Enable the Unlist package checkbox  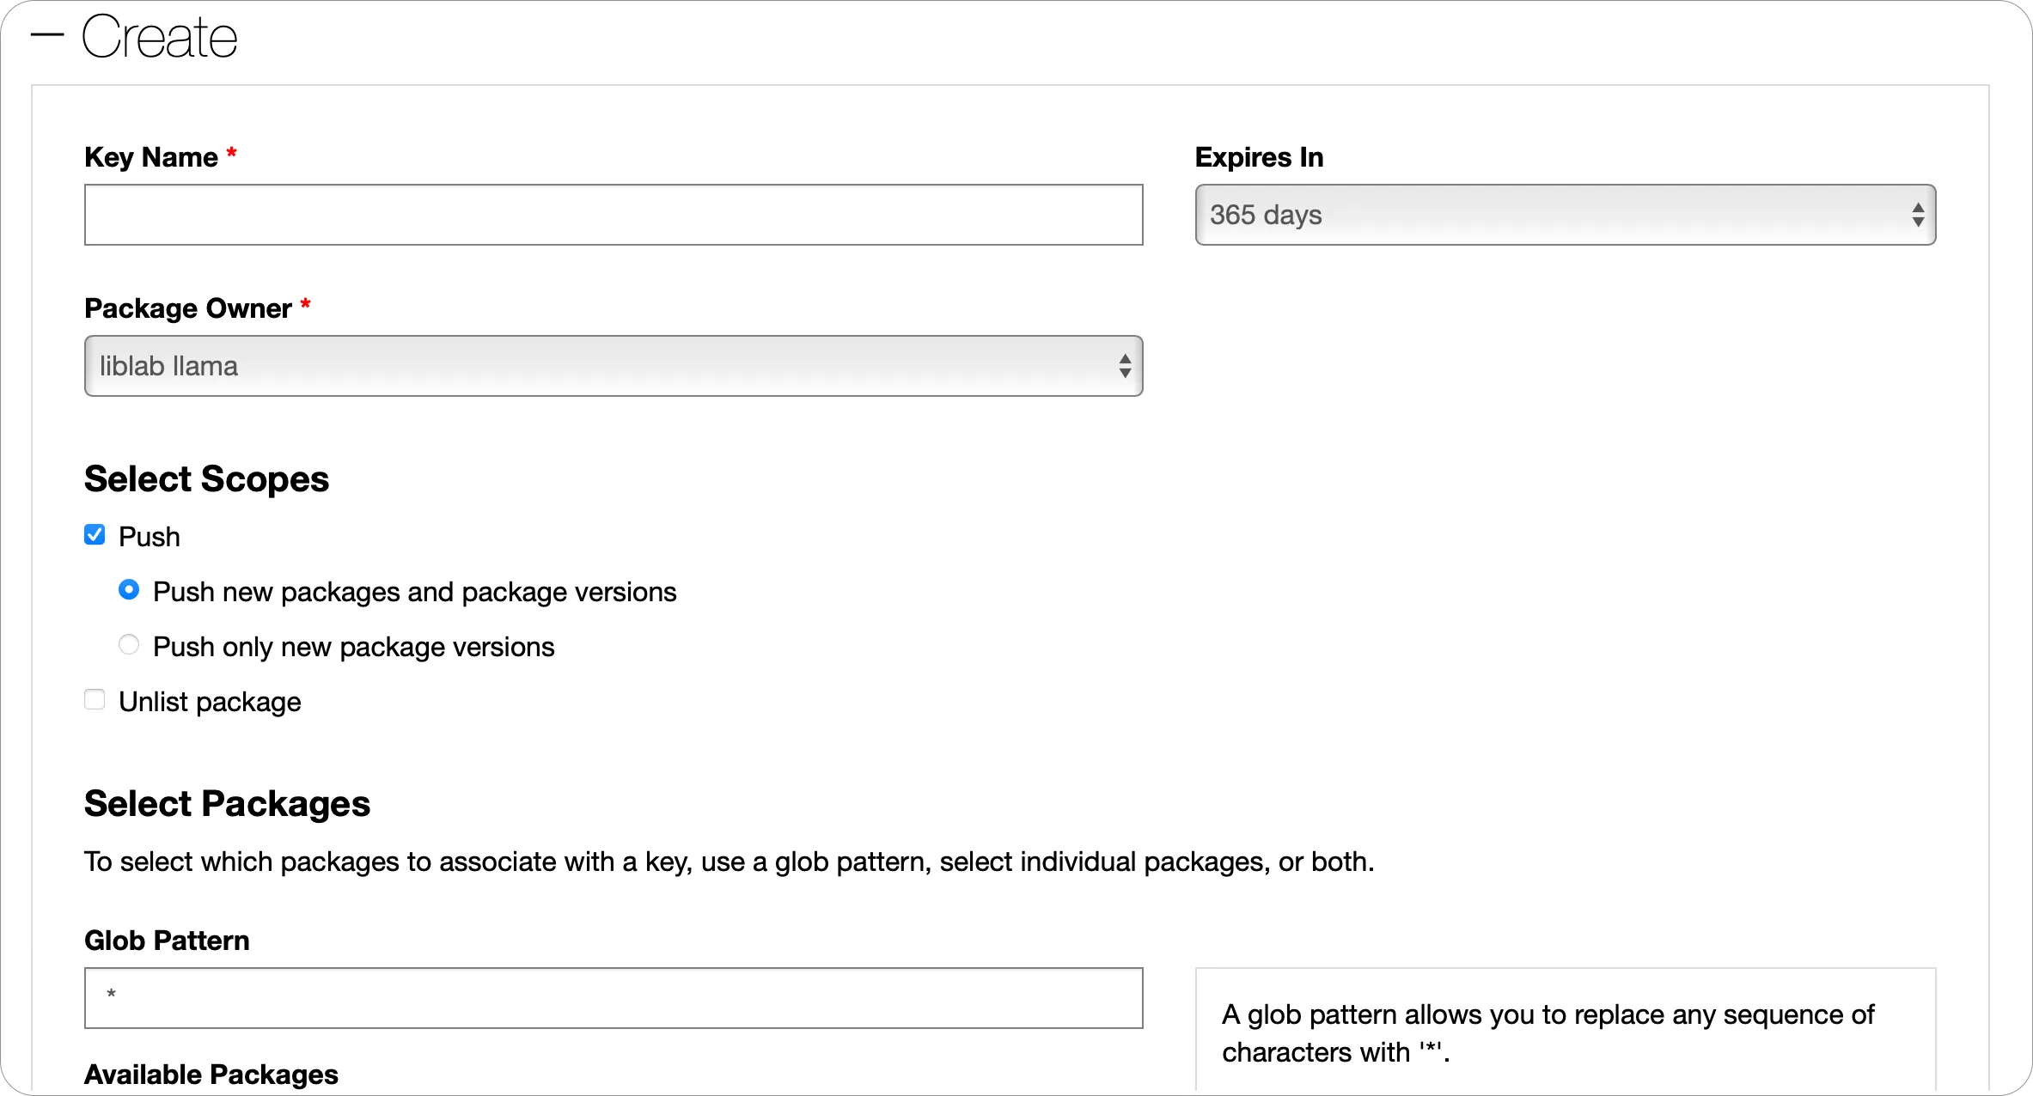[x=95, y=699]
